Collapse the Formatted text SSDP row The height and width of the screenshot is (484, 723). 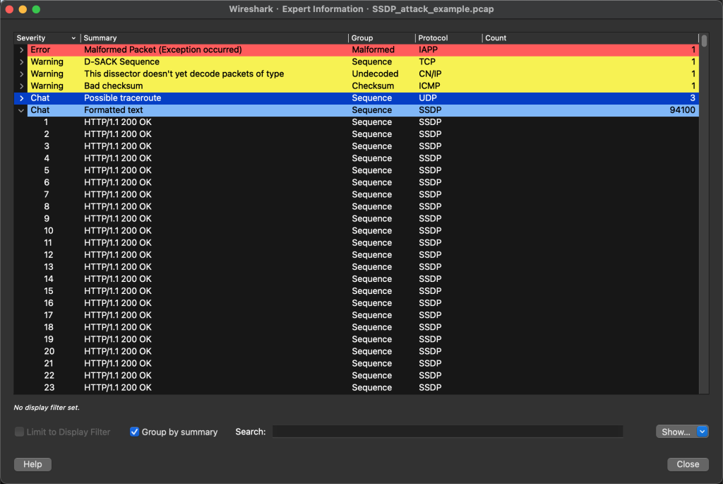pos(21,110)
